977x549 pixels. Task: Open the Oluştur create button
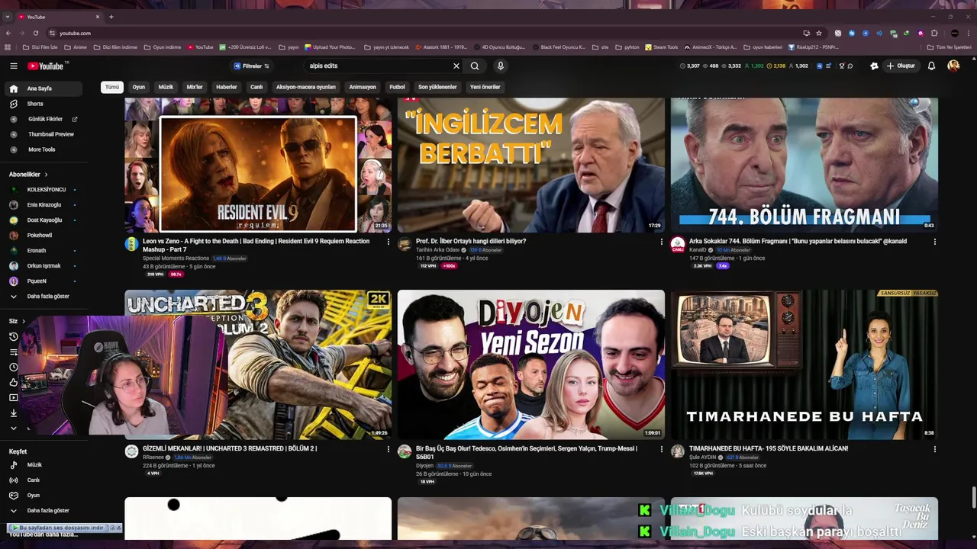(901, 66)
